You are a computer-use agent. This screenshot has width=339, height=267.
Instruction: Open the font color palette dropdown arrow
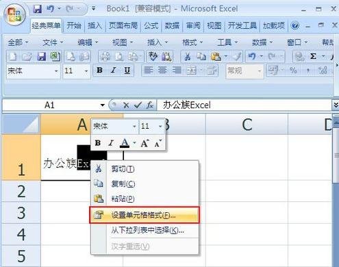[134, 143]
